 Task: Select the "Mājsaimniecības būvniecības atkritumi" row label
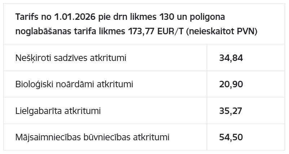click(x=92, y=137)
